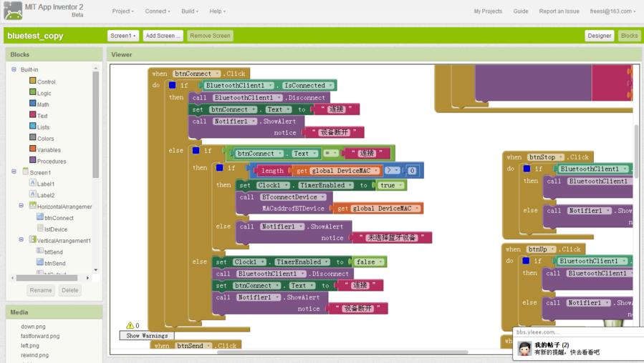Open the Lists blocks drawer

[x=43, y=127]
